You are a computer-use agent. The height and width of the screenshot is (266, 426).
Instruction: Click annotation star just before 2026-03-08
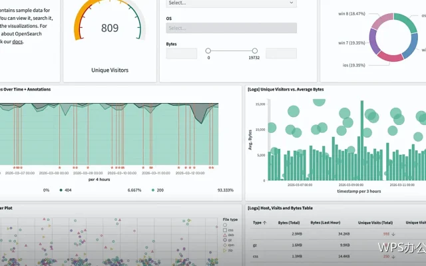(x=59, y=168)
